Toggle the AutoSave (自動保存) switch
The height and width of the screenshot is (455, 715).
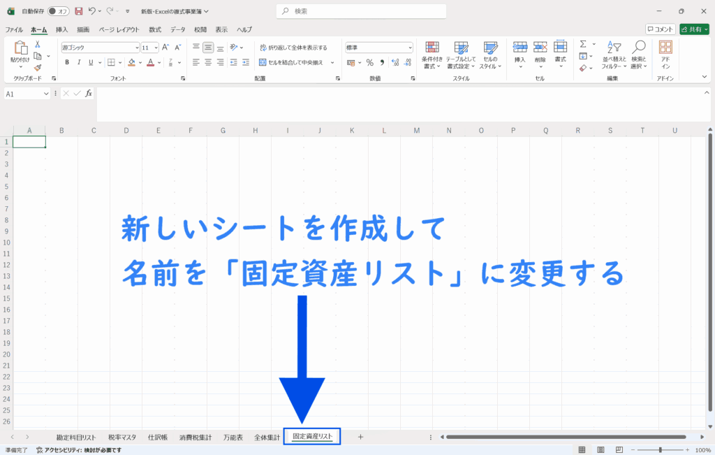(58, 11)
